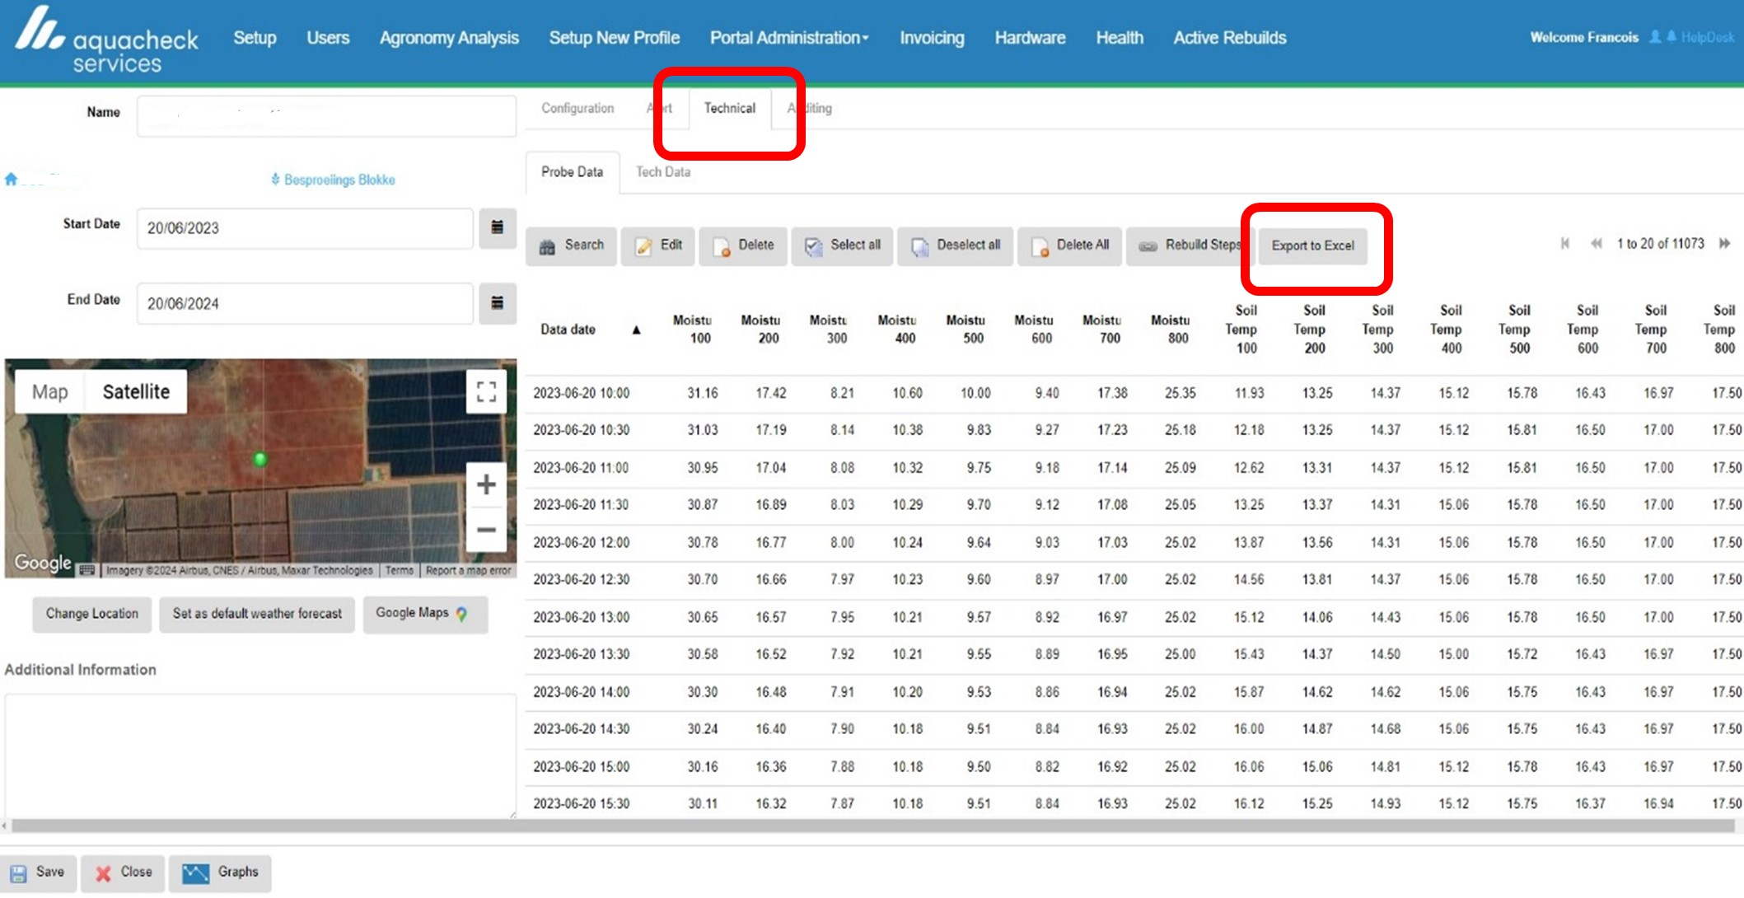This screenshot has width=1744, height=898.
Task: Click the Rebuild Steps button
Action: [x=1190, y=246]
